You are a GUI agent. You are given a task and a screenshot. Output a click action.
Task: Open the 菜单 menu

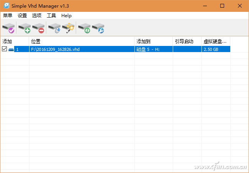tap(7, 15)
